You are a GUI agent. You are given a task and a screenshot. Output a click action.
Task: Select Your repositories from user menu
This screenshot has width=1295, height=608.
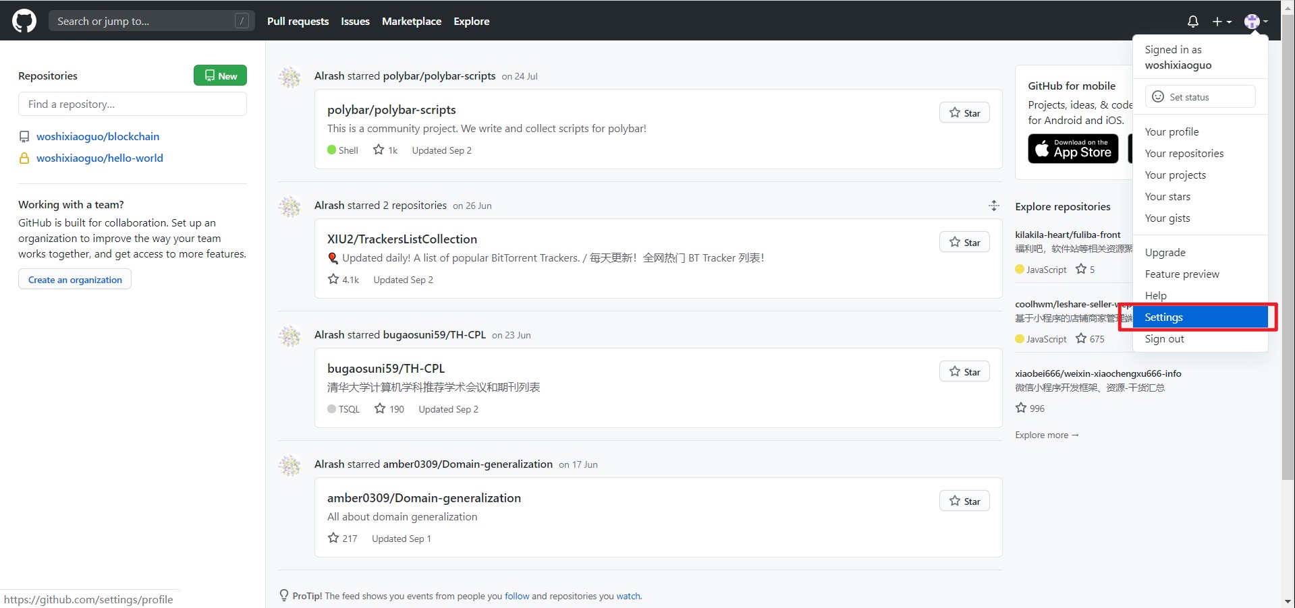(1200, 154)
